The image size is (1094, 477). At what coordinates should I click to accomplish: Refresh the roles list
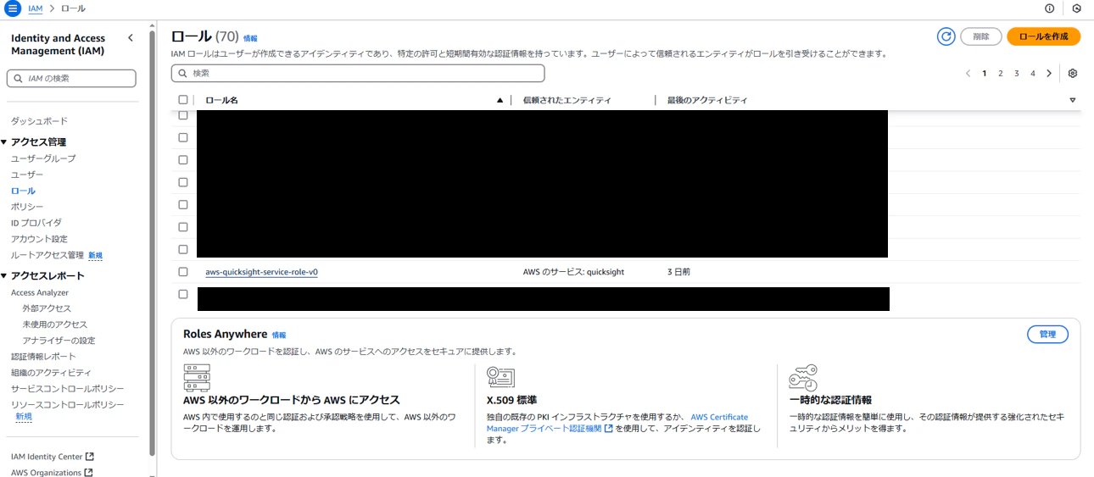pyautogui.click(x=946, y=36)
